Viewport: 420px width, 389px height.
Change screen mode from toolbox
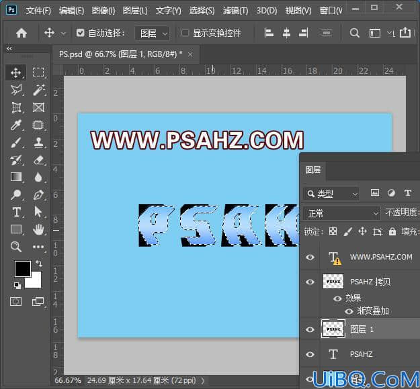point(38,302)
